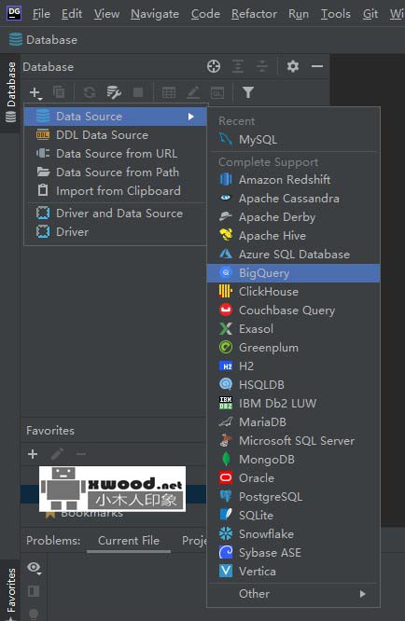Select DDL Data Source menu entry
Image resolution: width=405 pixels, height=621 pixels.
click(116, 134)
